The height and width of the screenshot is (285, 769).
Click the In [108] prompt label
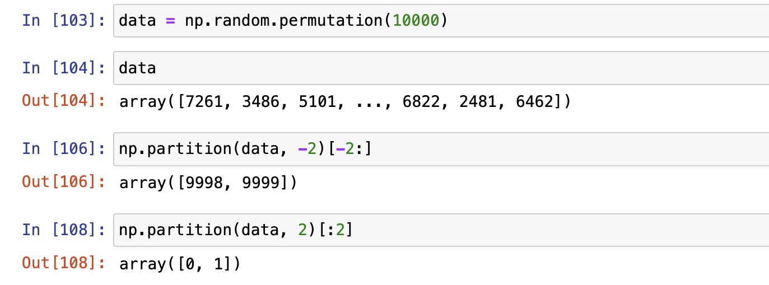(64, 230)
